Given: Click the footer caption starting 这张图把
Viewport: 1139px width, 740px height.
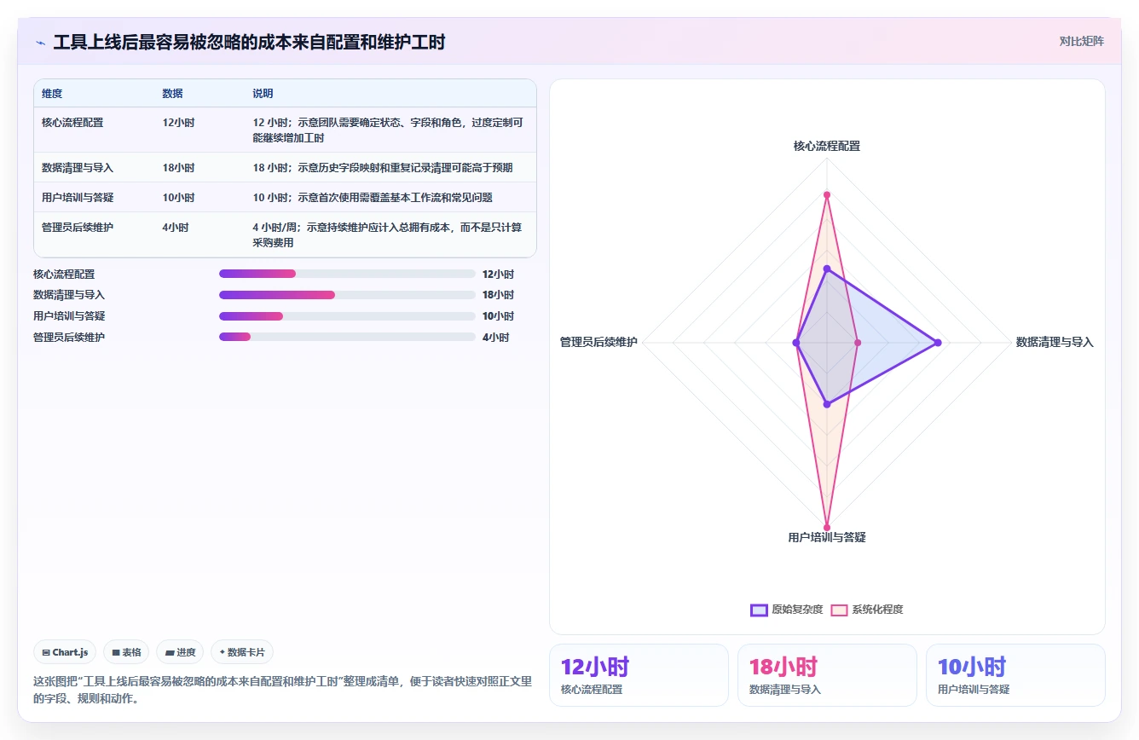Looking at the screenshot, I should pyautogui.click(x=282, y=690).
